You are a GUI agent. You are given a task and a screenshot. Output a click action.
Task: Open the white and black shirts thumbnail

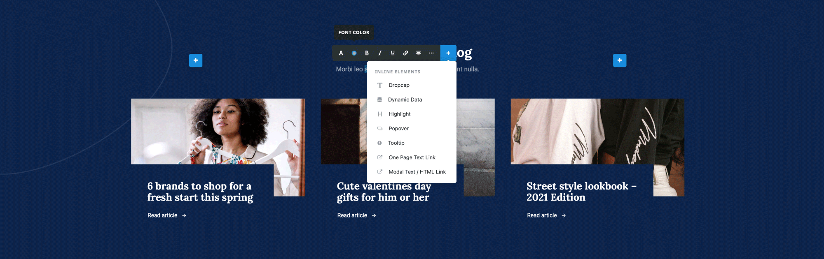pyautogui.click(x=597, y=131)
